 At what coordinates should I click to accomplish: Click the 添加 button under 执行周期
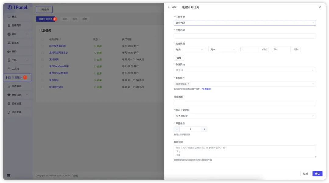click(x=179, y=58)
